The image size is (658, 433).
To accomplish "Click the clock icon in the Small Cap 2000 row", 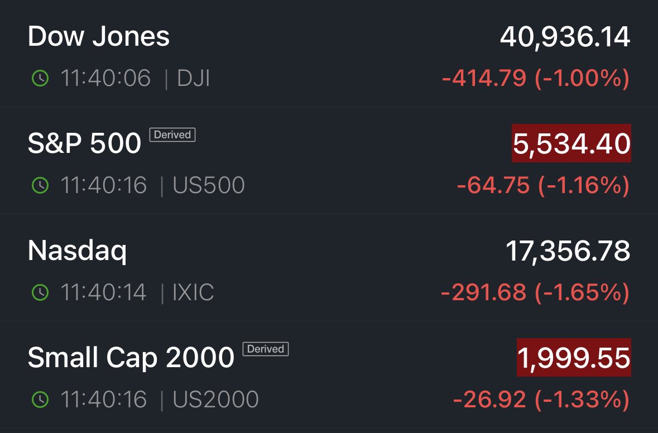I will [x=40, y=400].
